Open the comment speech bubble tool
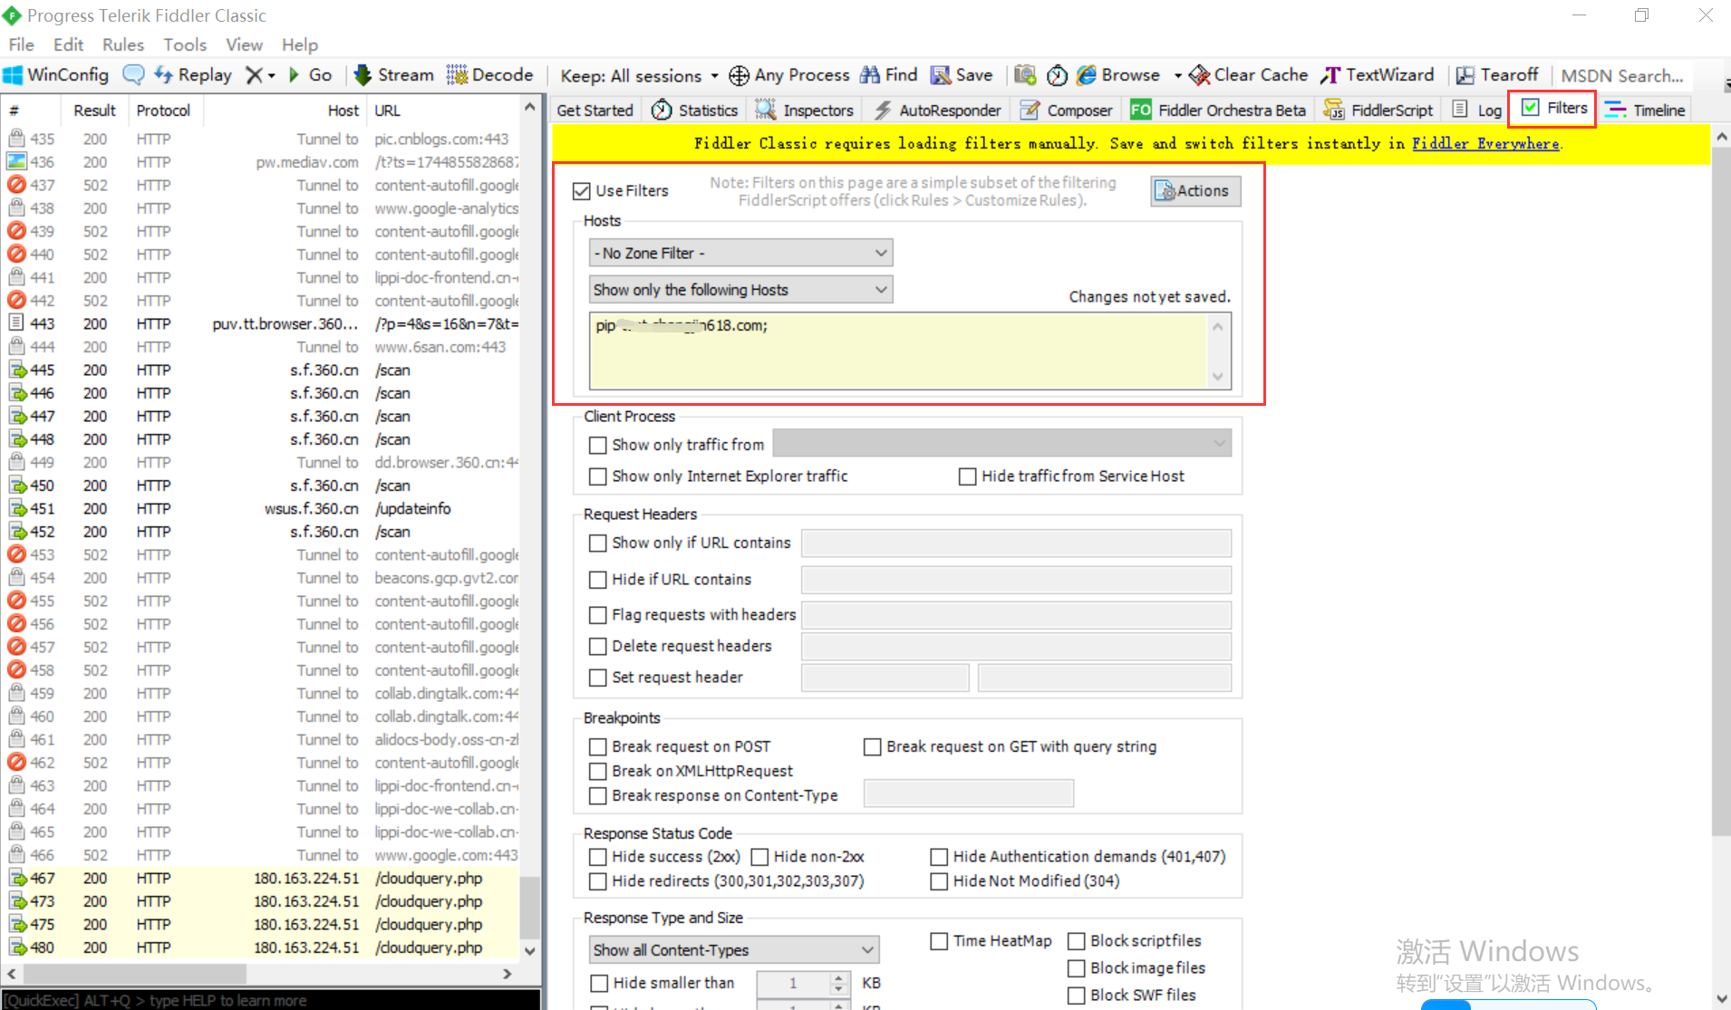The image size is (1731, 1010). (133, 75)
